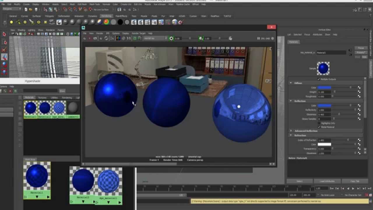Image resolution: width=373 pixels, height=210 pixels.
Task: Click the spotlight shelf icon
Action: tap(32, 22)
